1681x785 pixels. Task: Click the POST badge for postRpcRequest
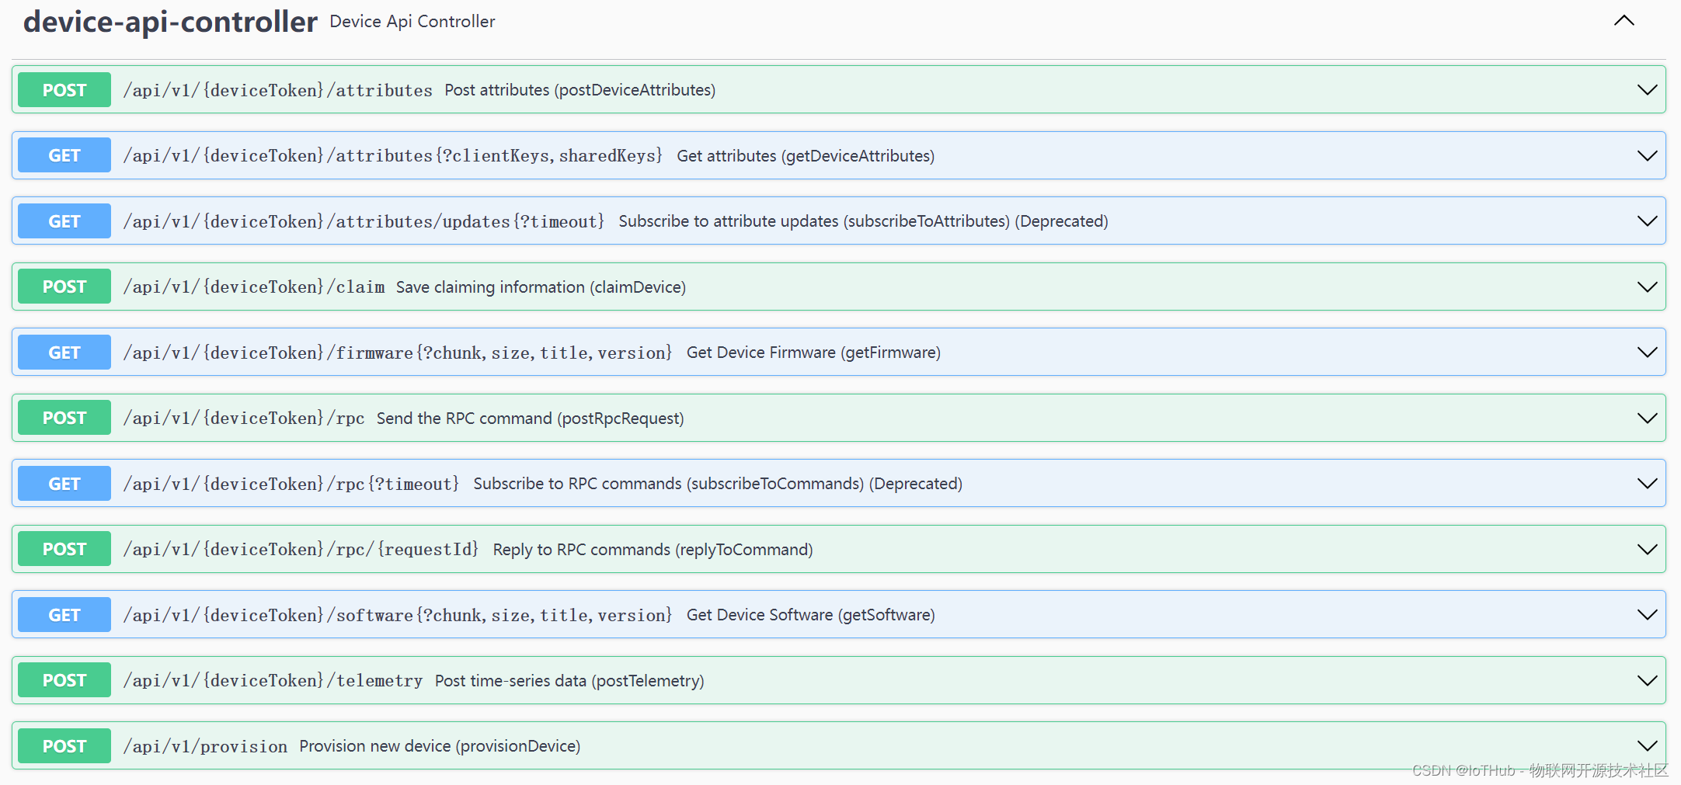64,418
